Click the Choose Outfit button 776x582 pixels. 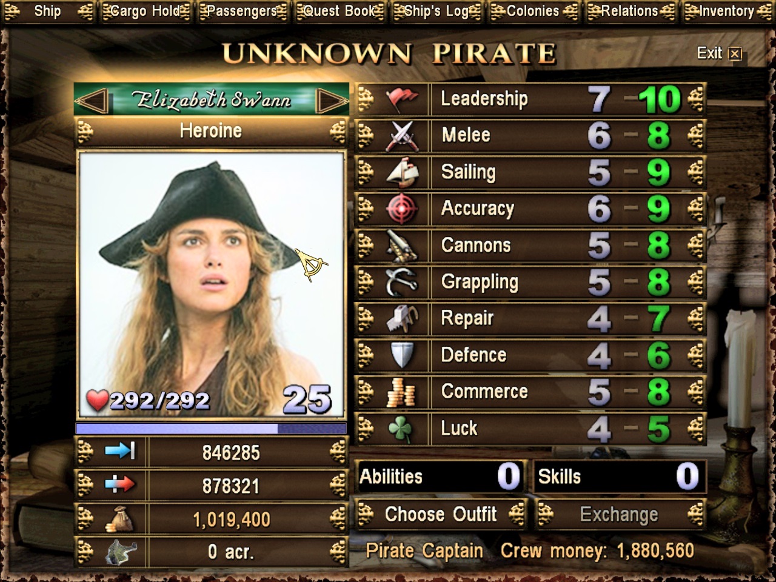pyautogui.click(x=441, y=515)
